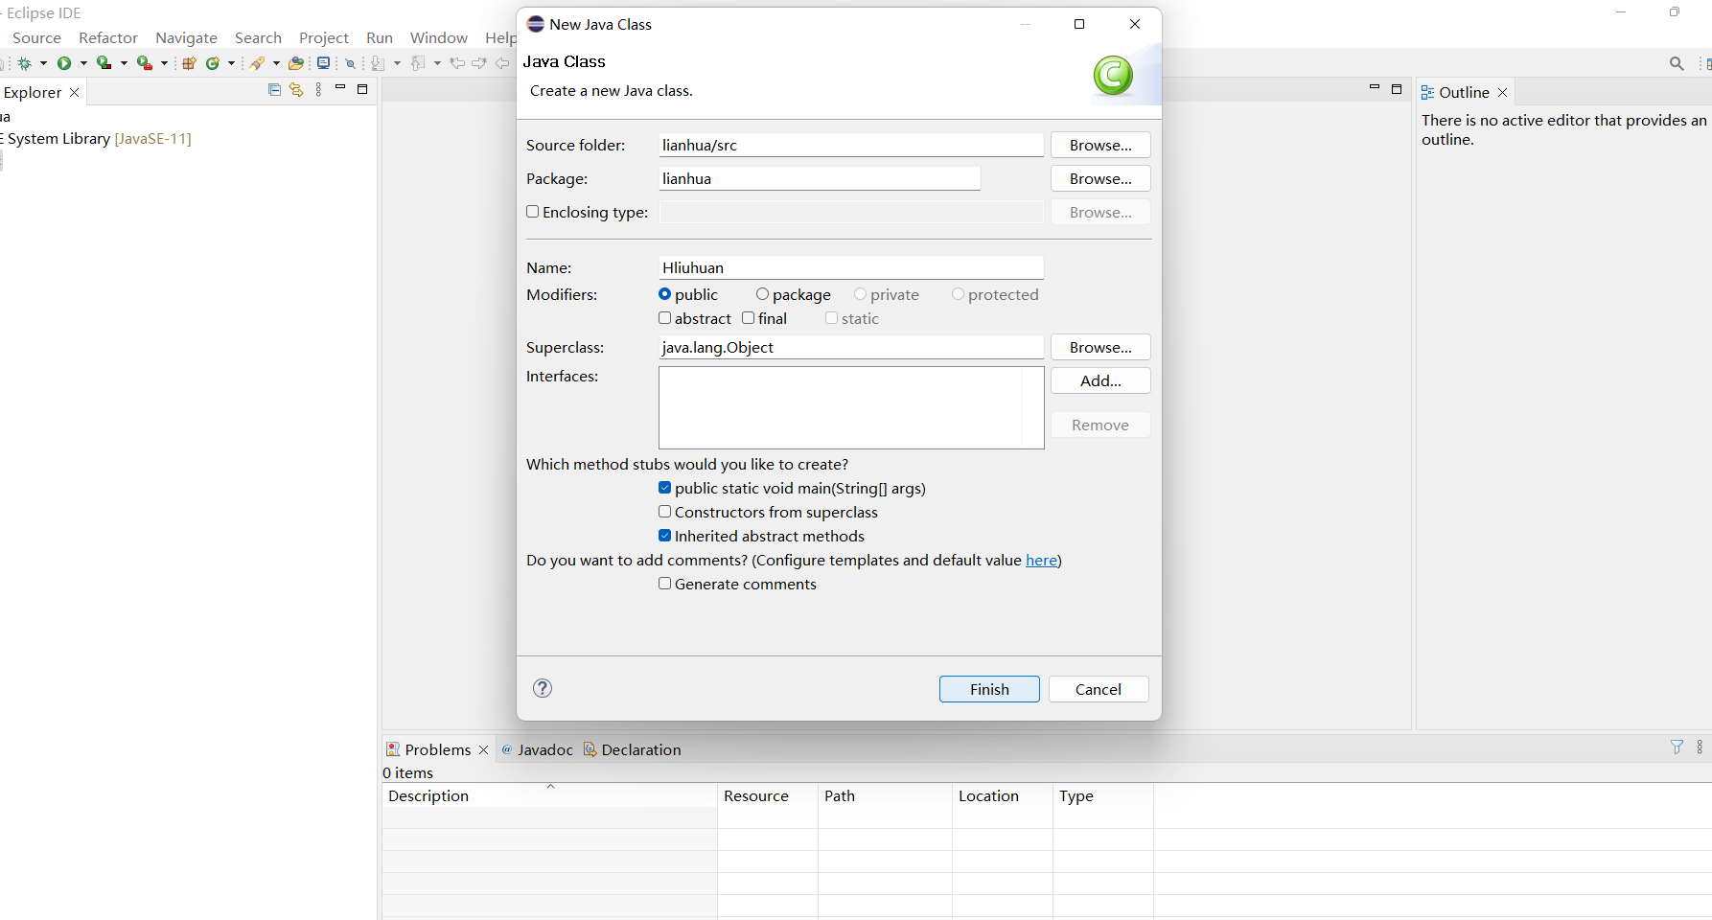Check Constructors from superclass option
The image size is (1712, 920).
(x=664, y=512)
